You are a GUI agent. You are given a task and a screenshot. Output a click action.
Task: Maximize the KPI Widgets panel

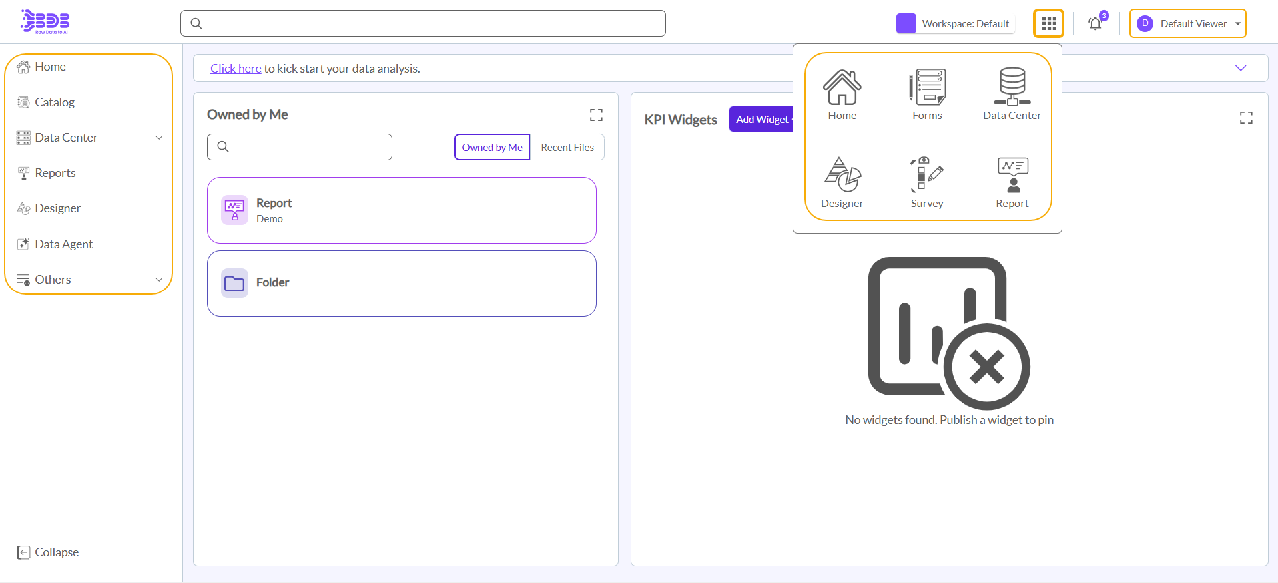tap(1246, 118)
